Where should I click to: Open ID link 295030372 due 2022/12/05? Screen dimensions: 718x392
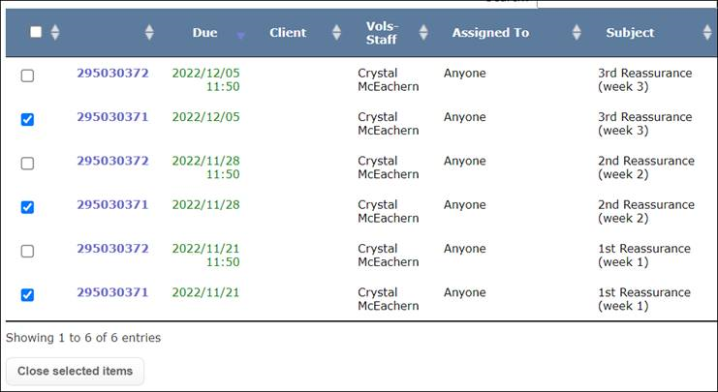(112, 74)
